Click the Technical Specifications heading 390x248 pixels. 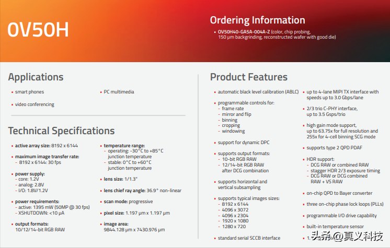pyautogui.click(x=62, y=131)
